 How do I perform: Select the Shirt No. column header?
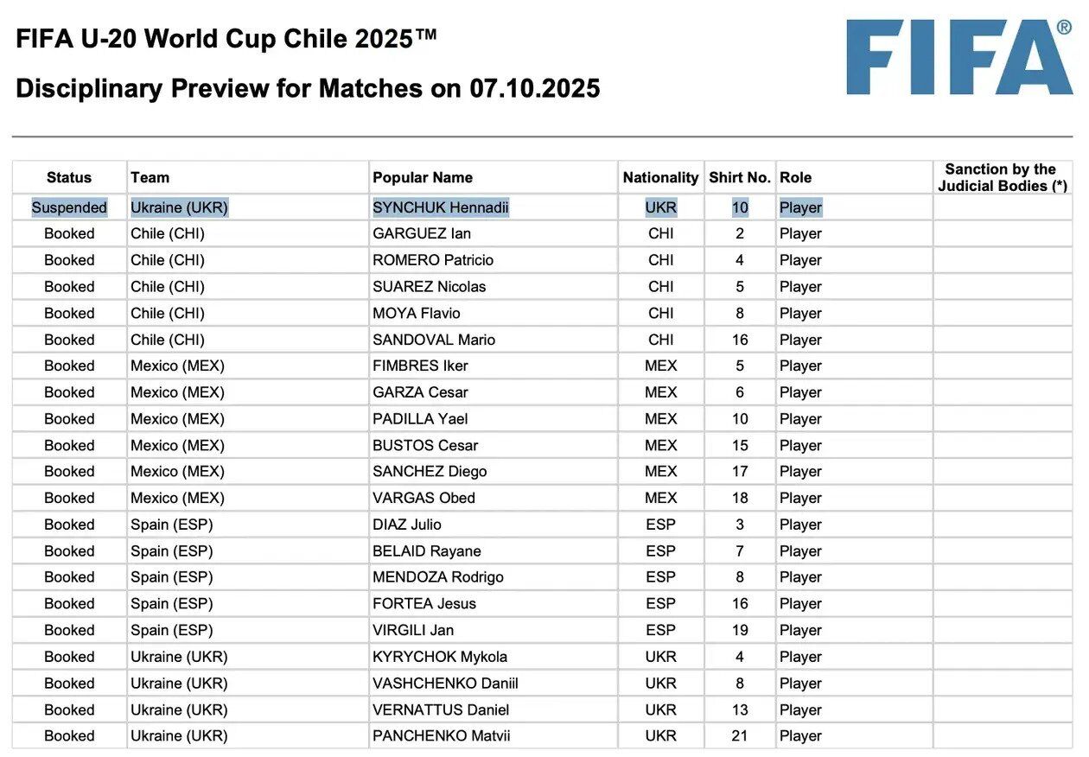click(740, 177)
